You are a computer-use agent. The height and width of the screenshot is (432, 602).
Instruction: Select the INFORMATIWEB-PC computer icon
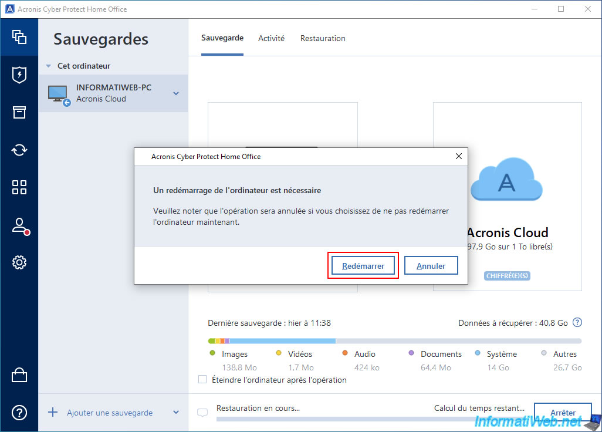(x=59, y=95)
